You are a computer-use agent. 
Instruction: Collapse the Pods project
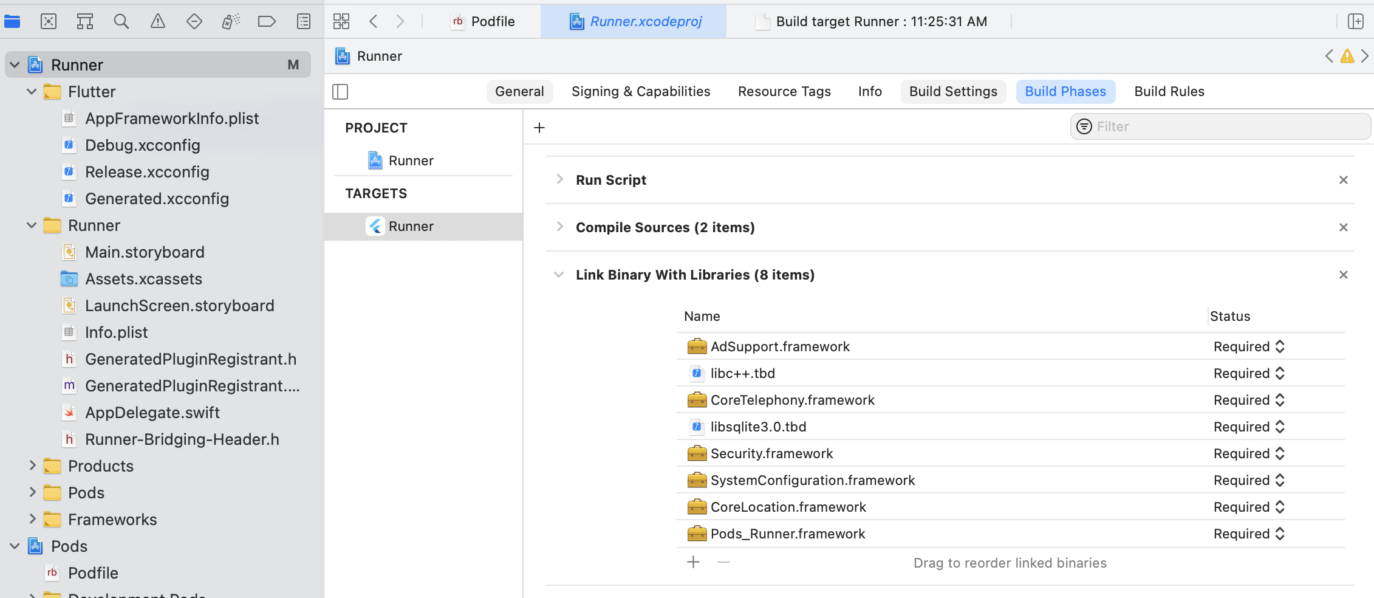click(15, 546)
